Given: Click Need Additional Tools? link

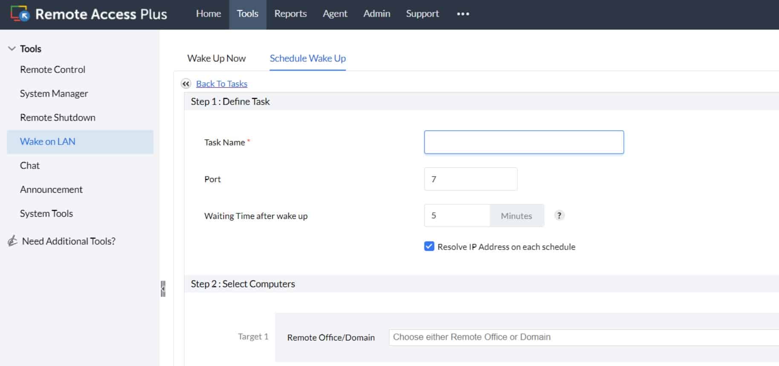Looking at the screenshot, I should [x=69, y=241].
